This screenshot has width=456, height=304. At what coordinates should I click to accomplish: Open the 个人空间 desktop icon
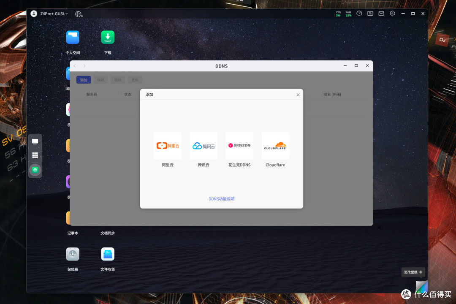click(x=73, y=37)
